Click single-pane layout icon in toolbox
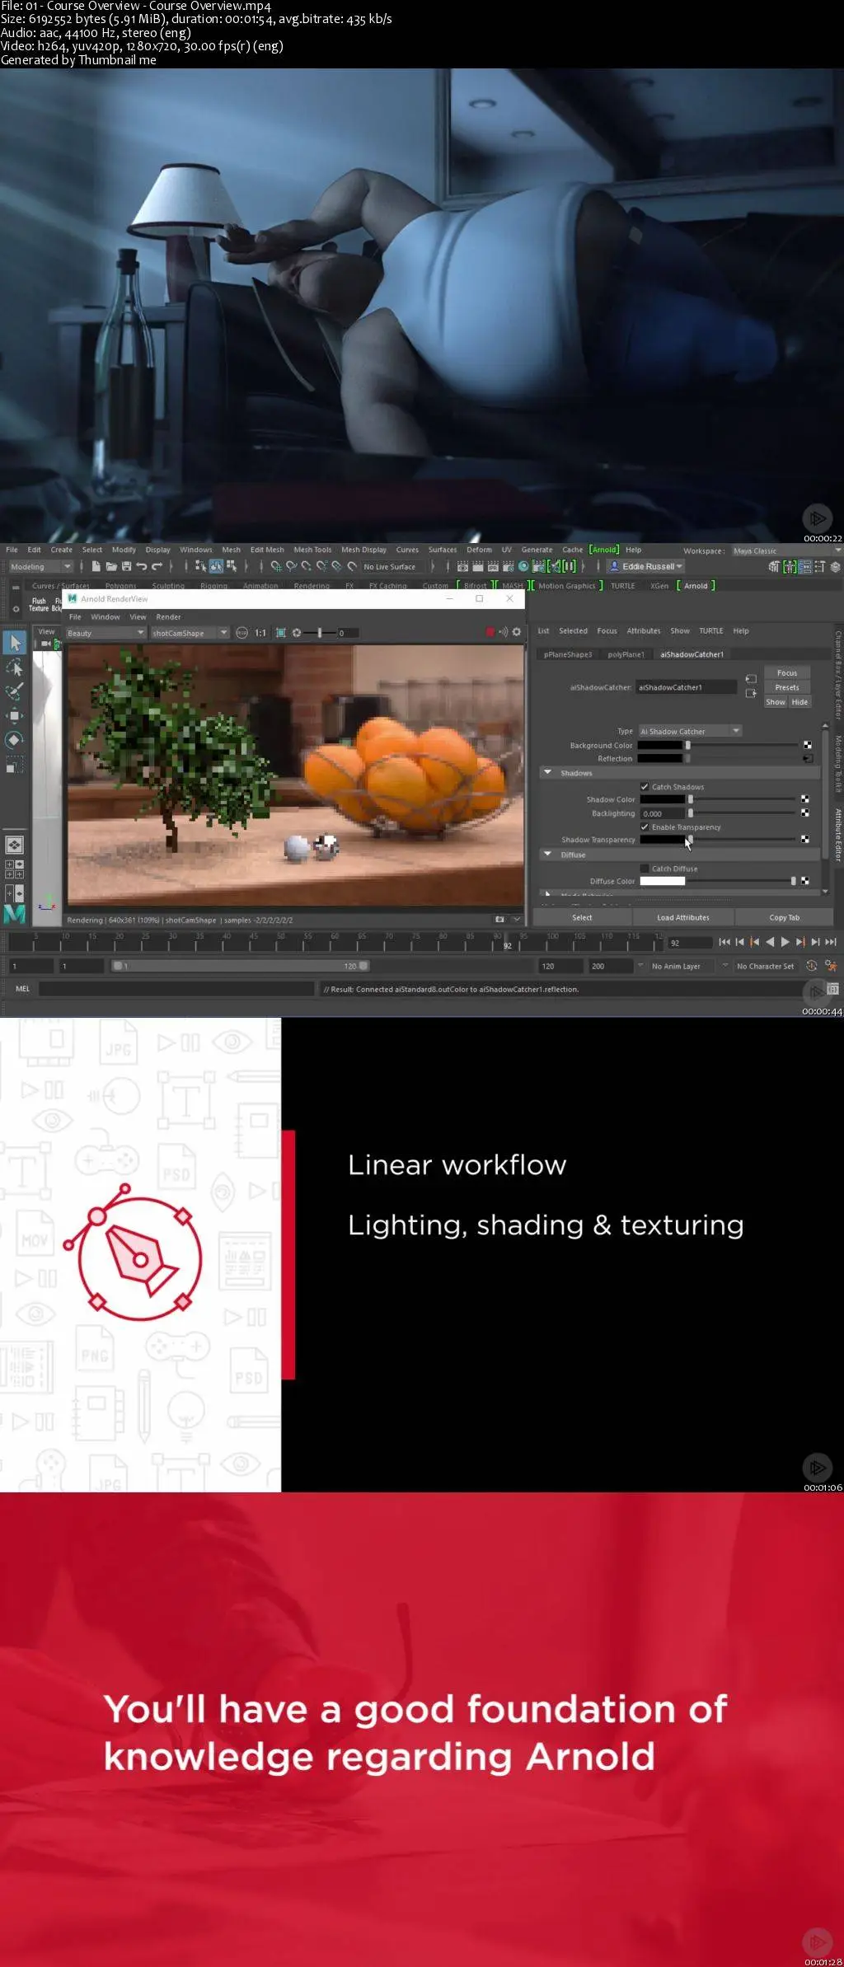 14,845
